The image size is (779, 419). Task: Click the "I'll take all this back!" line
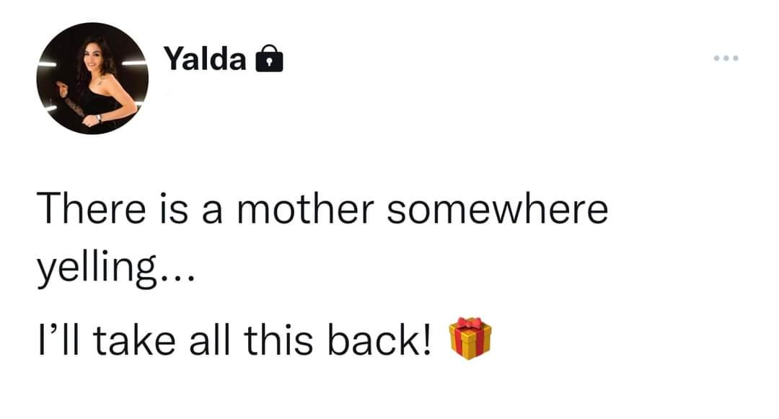coord(235,337)
